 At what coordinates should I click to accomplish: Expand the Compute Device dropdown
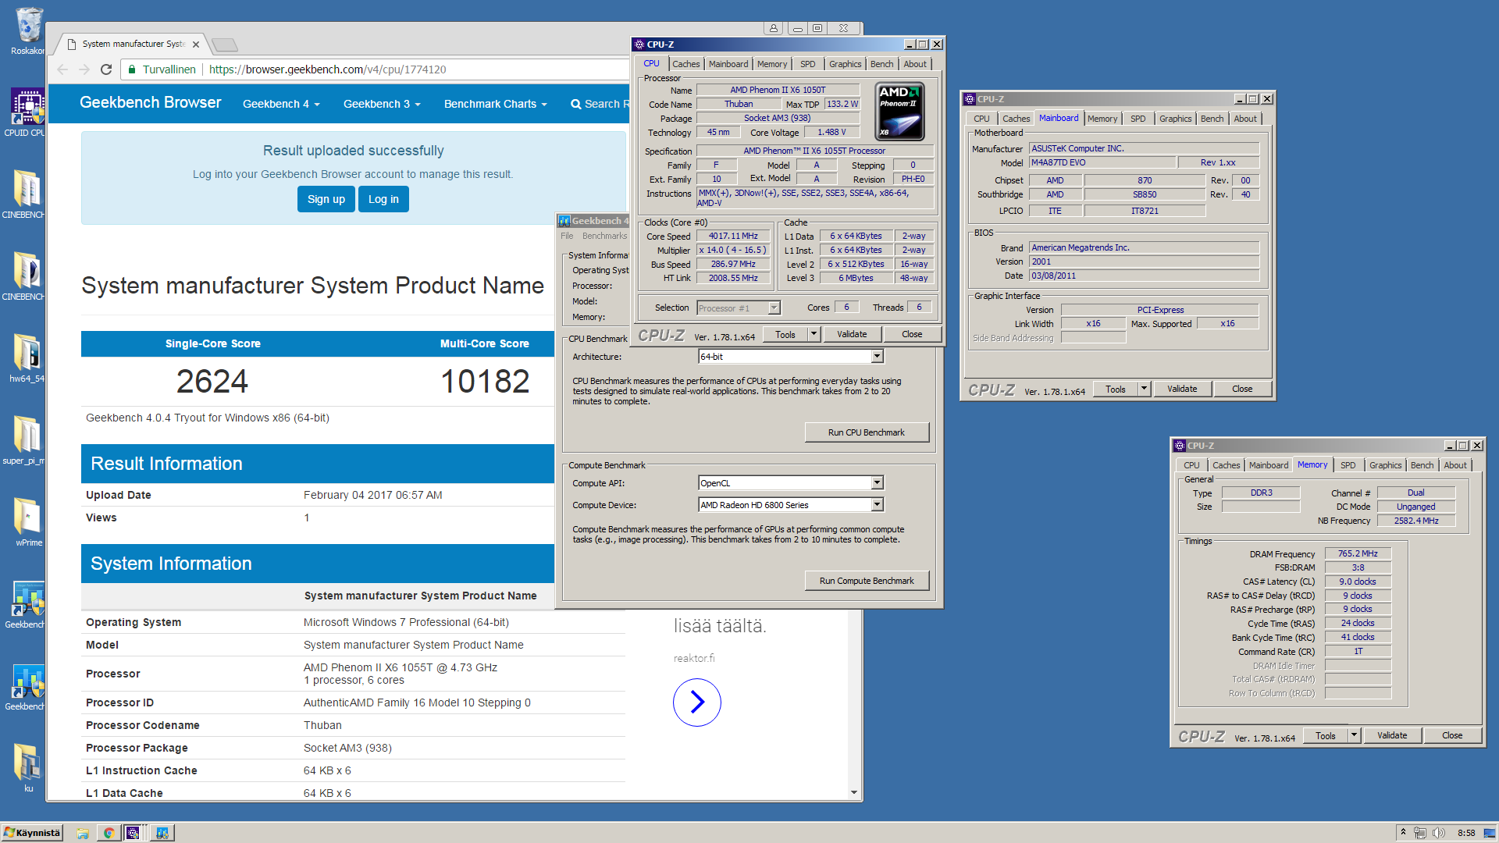click(877, 505)
